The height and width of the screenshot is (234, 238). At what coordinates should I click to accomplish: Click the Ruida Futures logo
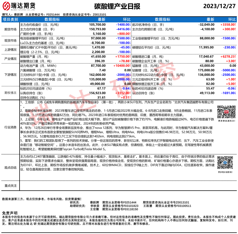(x=19, y=6)
